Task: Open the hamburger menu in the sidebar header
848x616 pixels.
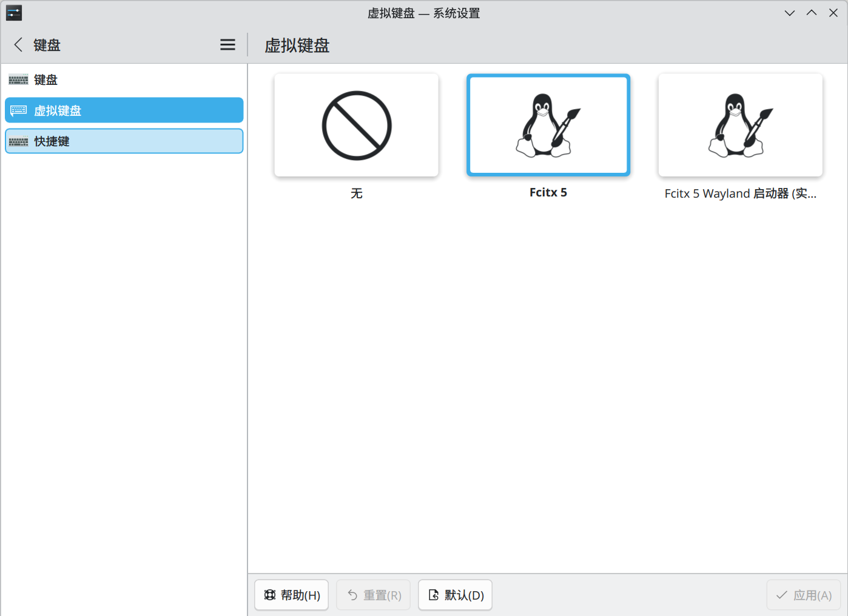Action: tap(227, 45)
